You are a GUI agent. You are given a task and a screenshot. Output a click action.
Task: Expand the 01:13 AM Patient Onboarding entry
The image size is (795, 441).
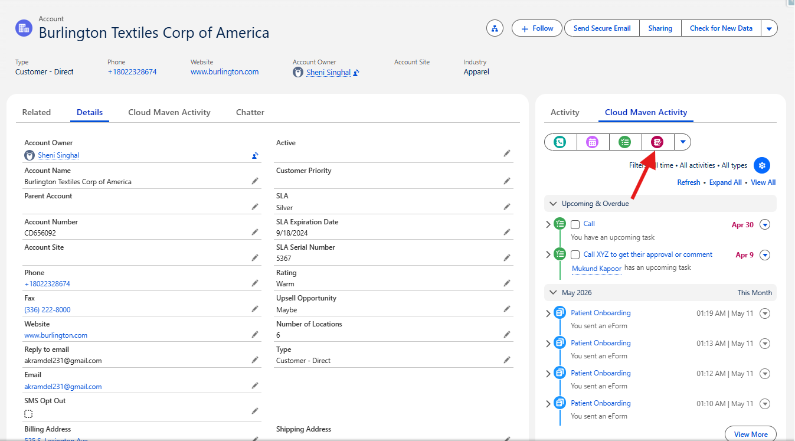(548, 344)
